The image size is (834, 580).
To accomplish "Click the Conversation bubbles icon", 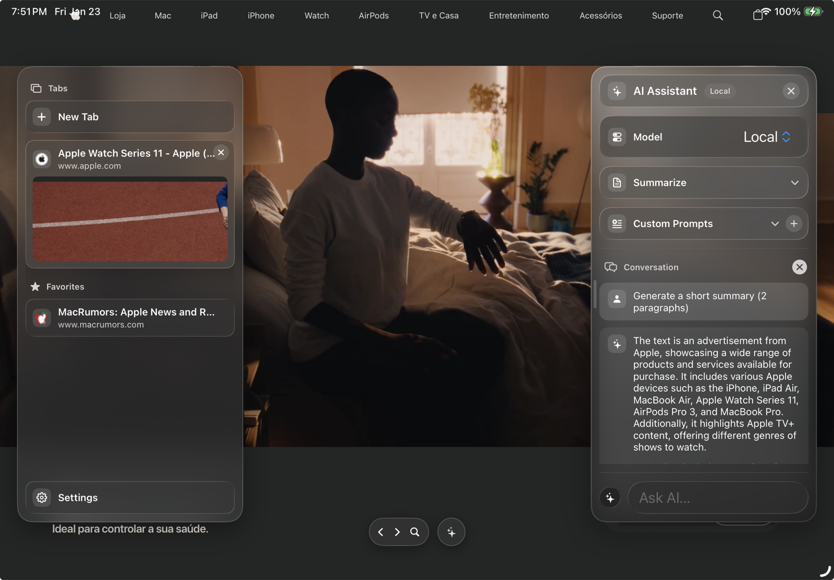I will 610,267.
